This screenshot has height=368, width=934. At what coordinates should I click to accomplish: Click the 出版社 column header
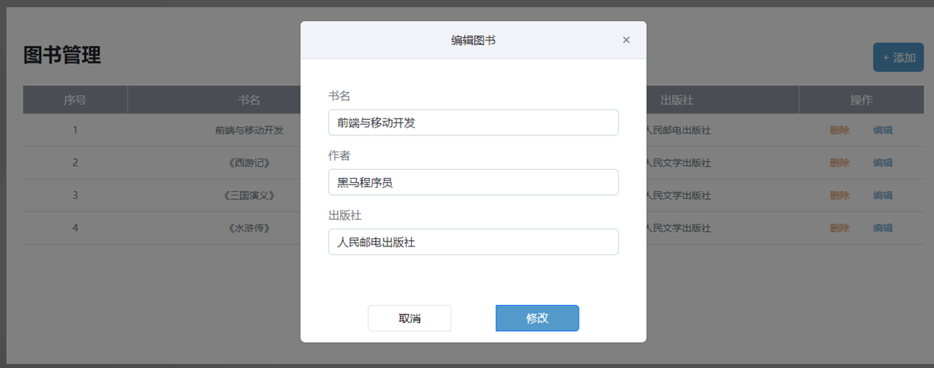pos(677,100)
